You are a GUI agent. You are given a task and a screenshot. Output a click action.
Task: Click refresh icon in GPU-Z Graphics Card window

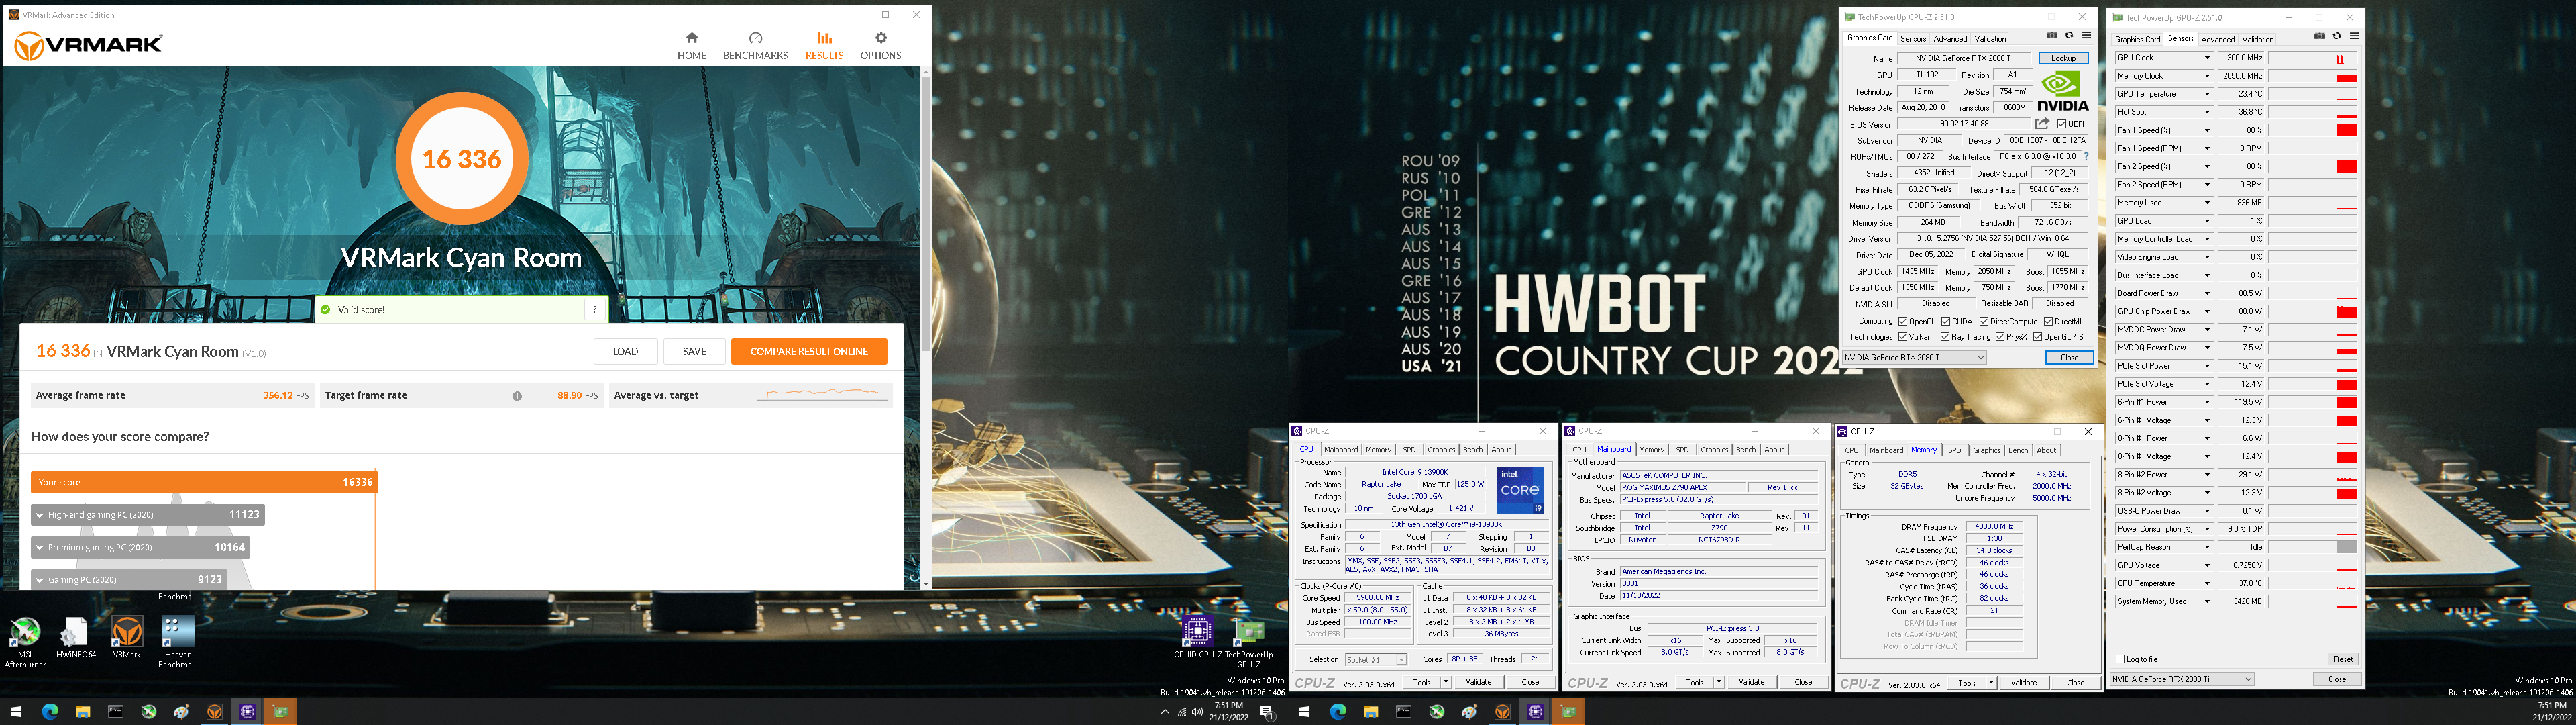[2069, 36]
